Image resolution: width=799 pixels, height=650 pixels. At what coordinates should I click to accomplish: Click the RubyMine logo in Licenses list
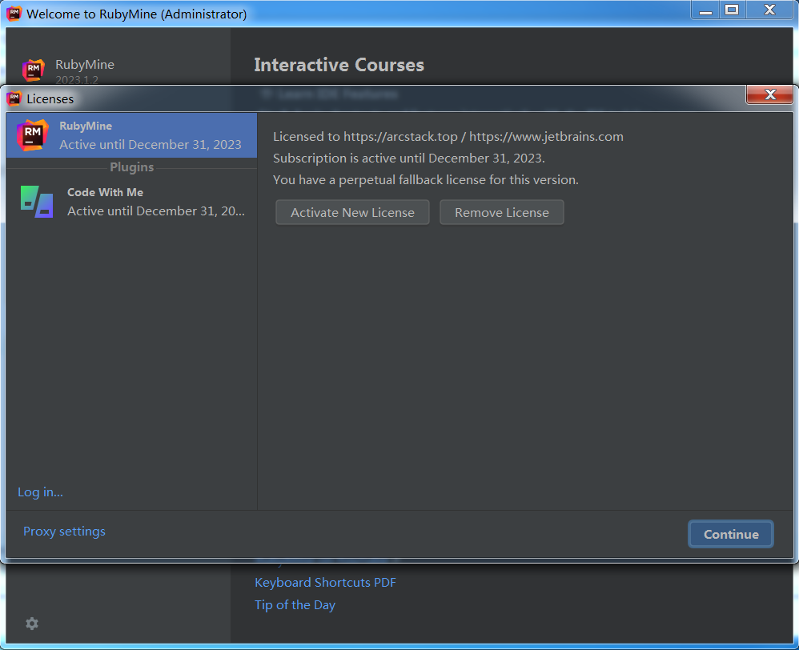point(32,135)
